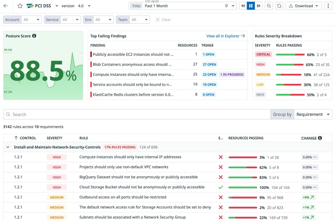The width and height of the screenshot is (336, 221).
Task: Open the three-dot overflow menu
Action: (x=328, y=6)
